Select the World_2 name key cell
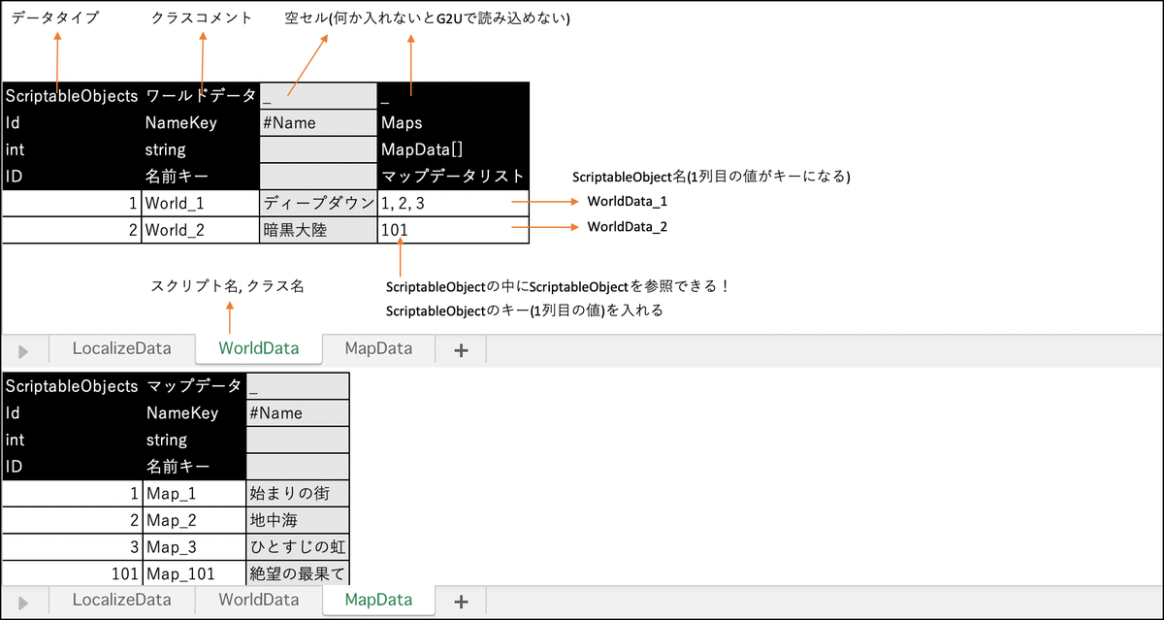Screen dimensions: 1164x620 click(x=201, y=230)
